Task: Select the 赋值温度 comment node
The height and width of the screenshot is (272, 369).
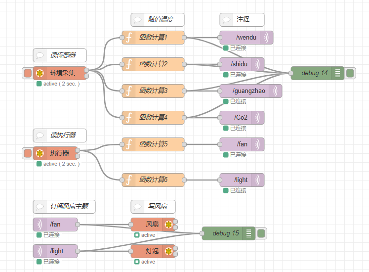Action: [158, 20]
